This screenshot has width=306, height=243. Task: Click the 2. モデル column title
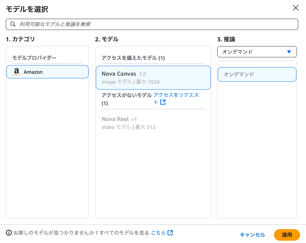[x=107, y=39]
